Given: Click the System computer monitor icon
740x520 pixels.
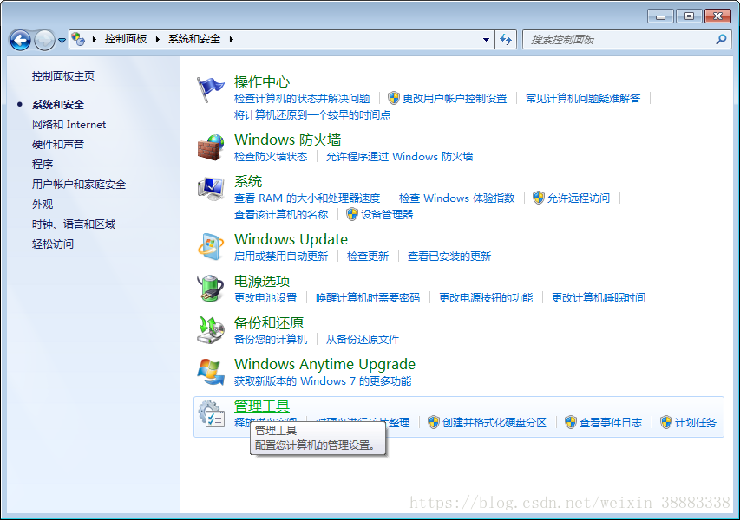Looking at the screenshot, I should (211, 189).
